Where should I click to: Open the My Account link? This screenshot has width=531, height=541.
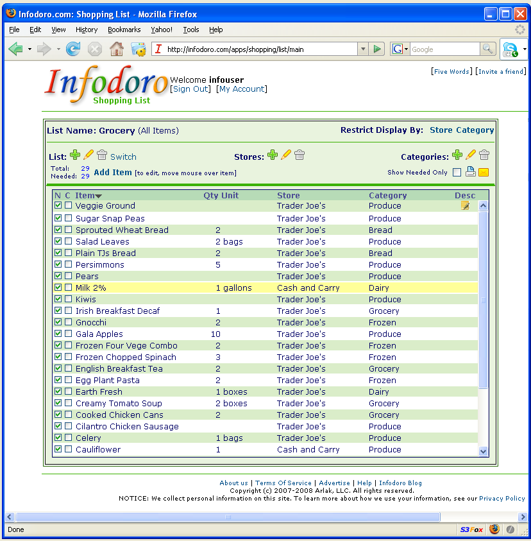point(242,89)
